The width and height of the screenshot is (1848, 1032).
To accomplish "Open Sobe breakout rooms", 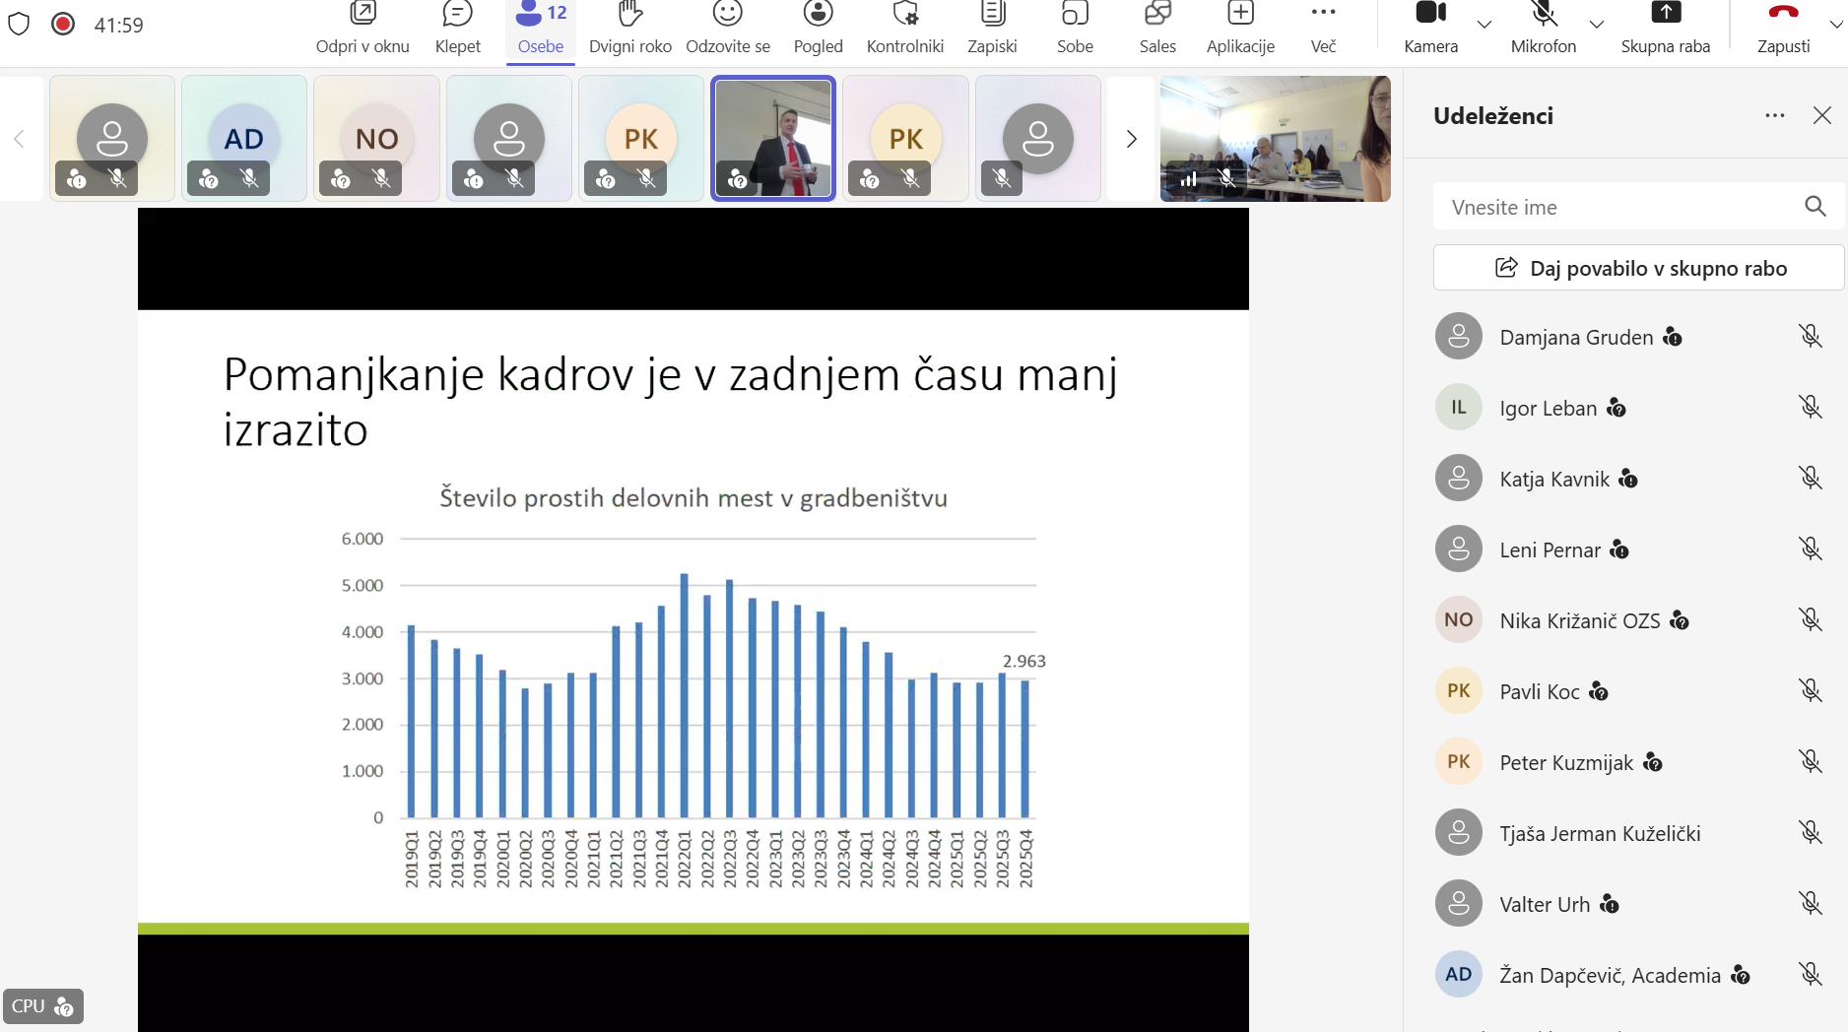I will [x=1075, y=28].
